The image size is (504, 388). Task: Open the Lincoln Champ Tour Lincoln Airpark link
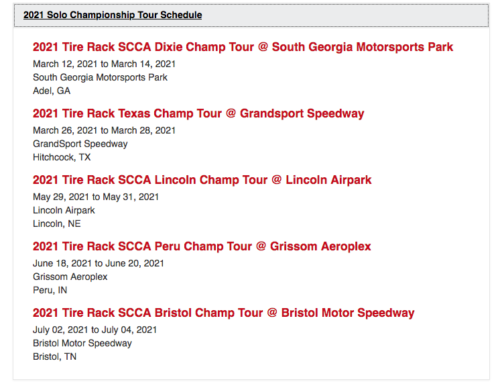202,180
